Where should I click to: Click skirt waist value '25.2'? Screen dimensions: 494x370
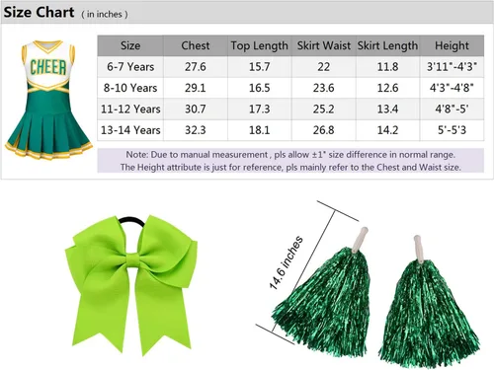[x=324, y=109]
